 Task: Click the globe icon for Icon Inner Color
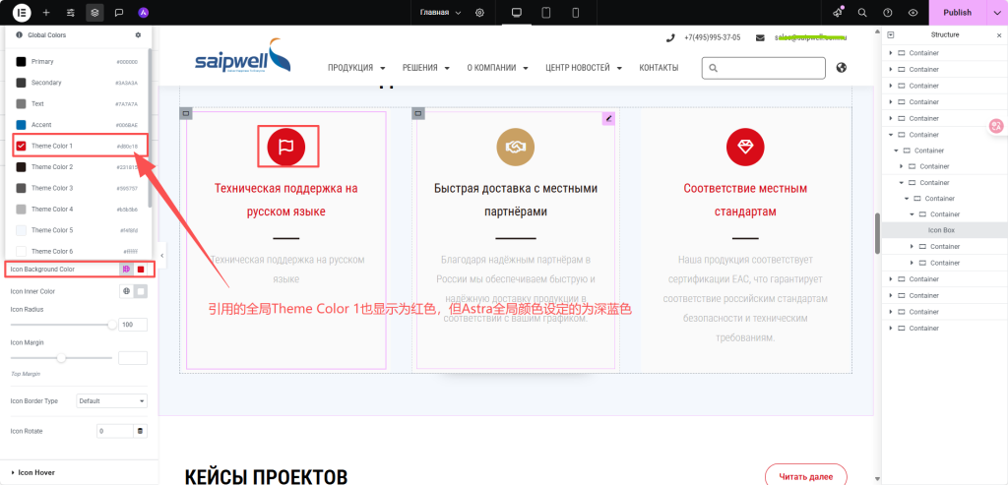pyautogui.click(x=126, y=291)
